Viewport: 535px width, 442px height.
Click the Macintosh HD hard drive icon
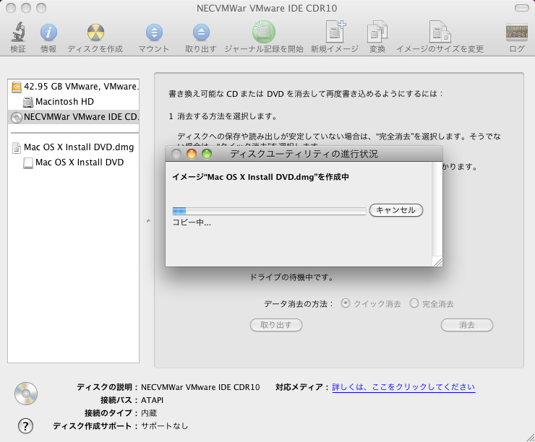[x=28, y=102]
